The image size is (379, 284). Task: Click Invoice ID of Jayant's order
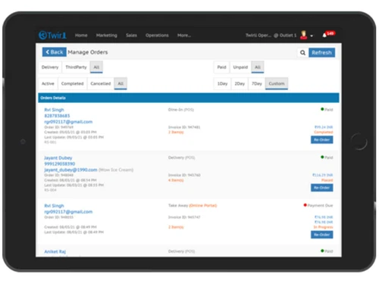click(184, 175)
